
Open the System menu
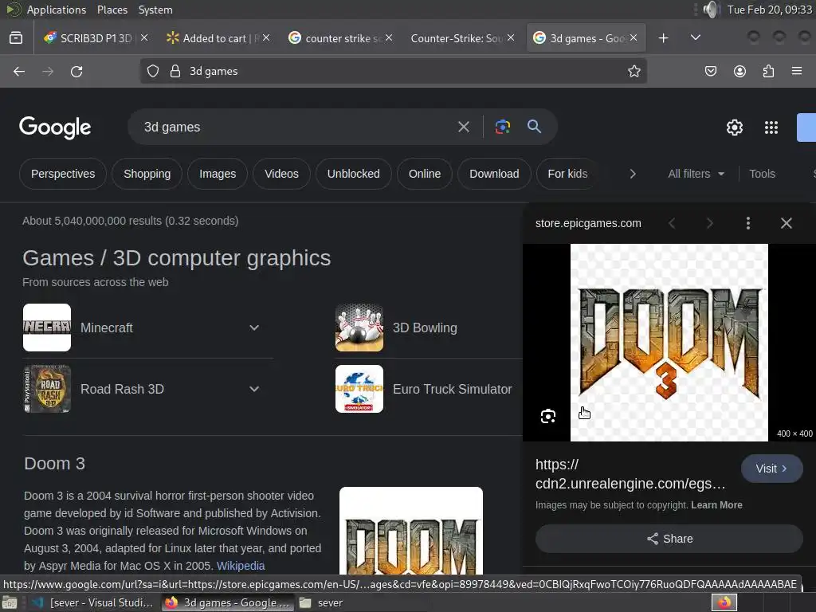click(x=155, y=10)
